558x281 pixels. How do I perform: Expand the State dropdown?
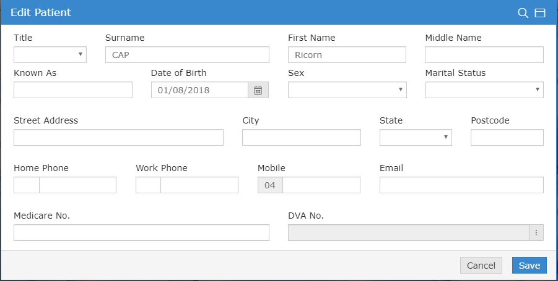tap(416, 137)
